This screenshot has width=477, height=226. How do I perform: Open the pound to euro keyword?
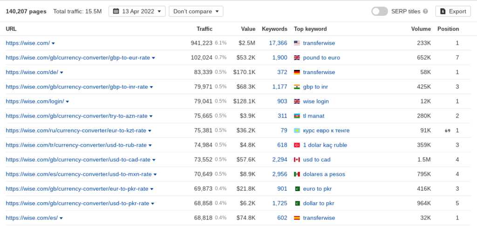(x=321, y=58)
